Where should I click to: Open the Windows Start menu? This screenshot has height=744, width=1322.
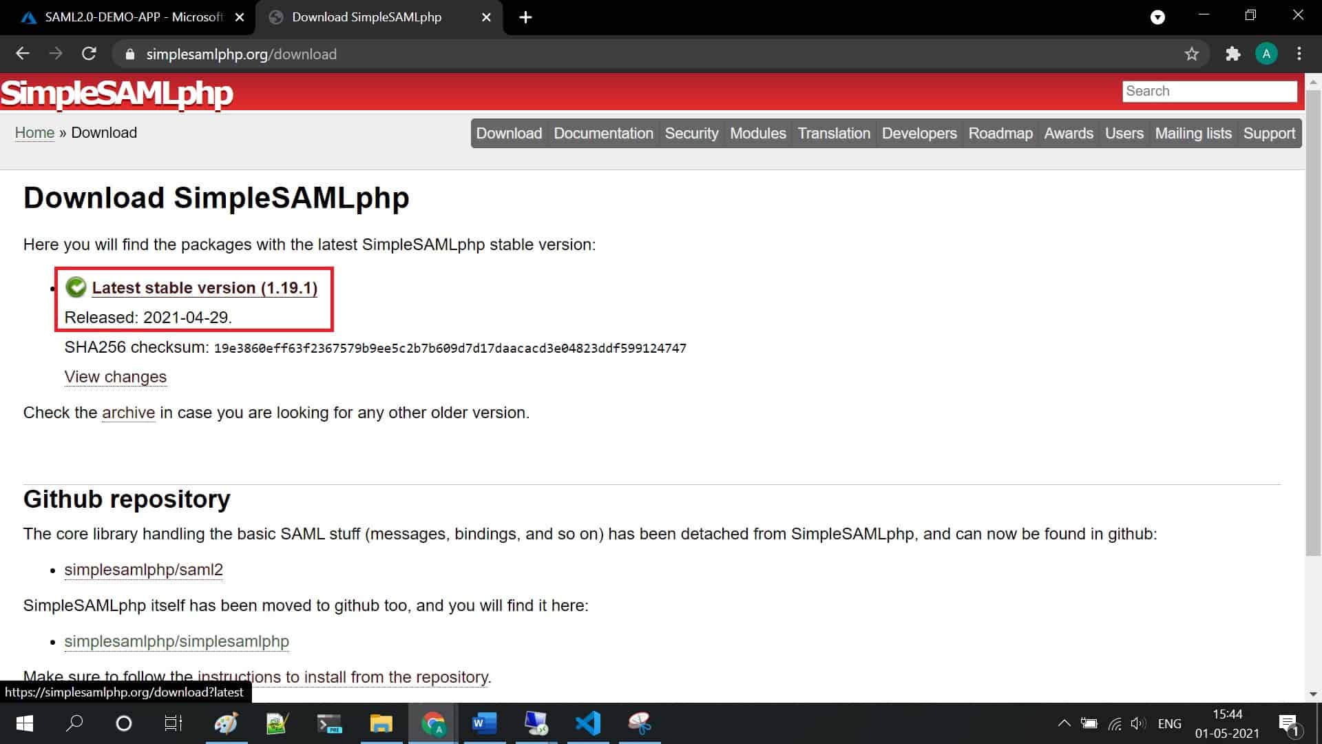(24, 723)
